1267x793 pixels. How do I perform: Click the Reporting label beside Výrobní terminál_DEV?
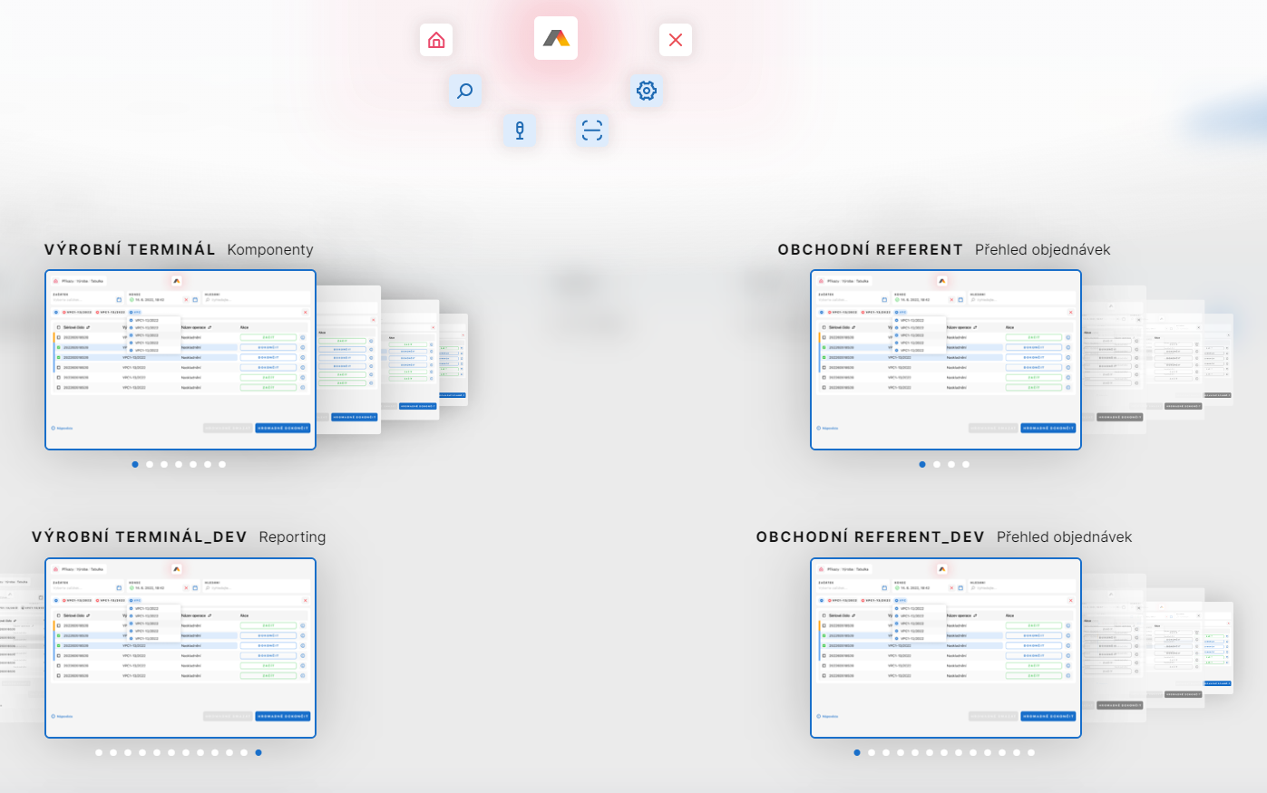292,537
